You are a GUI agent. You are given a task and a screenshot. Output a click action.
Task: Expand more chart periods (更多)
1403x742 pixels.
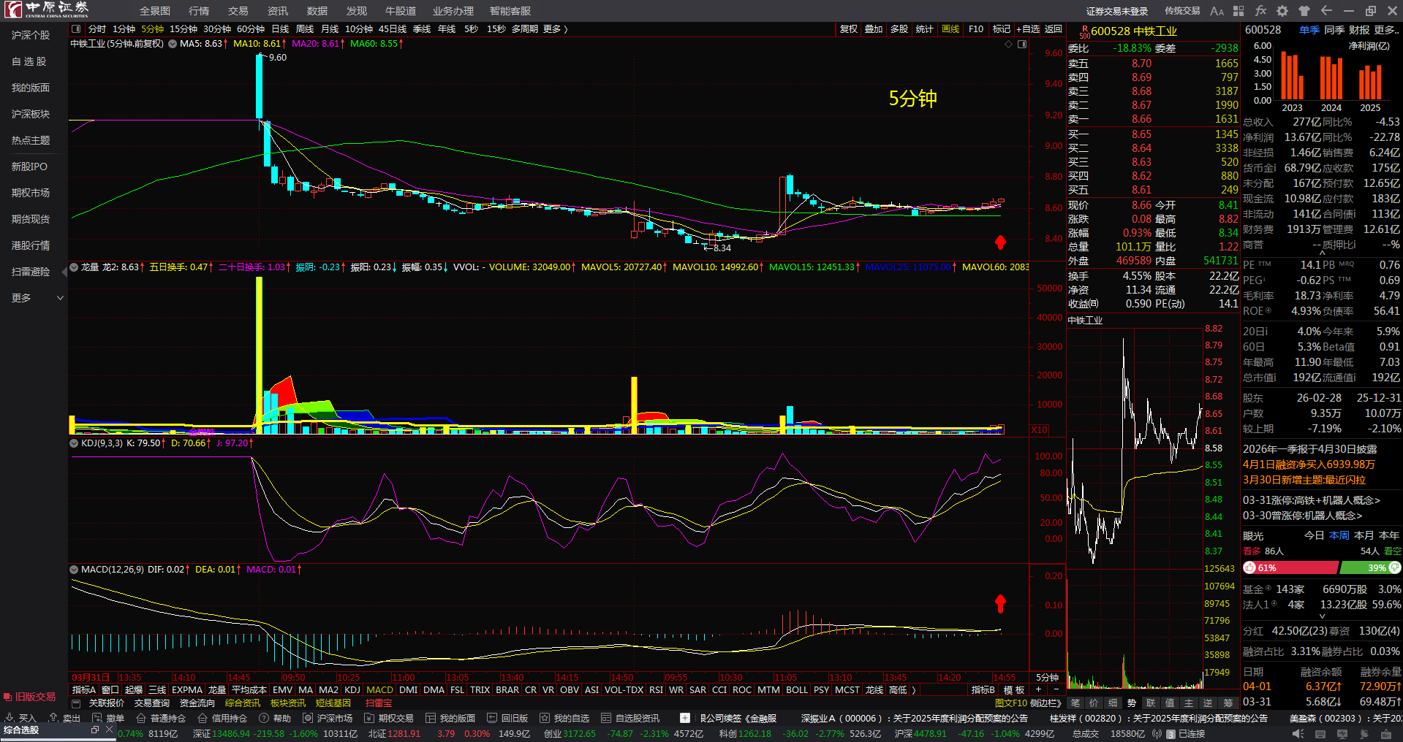(x=555, y=29)
